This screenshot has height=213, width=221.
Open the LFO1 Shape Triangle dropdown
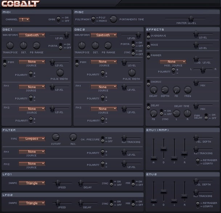pos(32,183)
